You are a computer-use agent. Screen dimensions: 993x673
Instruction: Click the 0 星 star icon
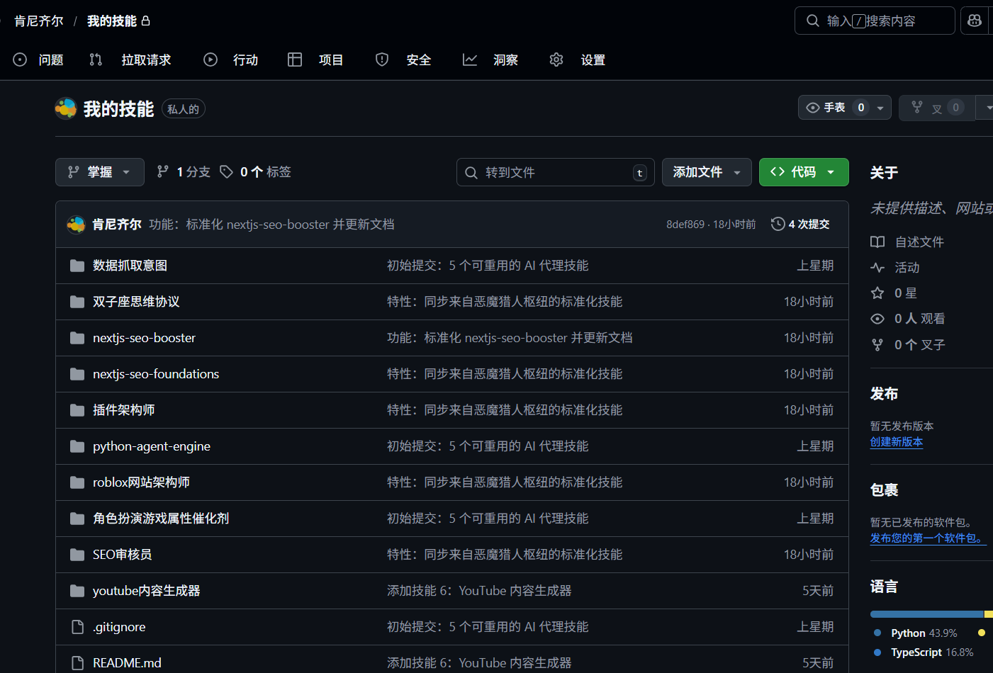click(877, 293)
